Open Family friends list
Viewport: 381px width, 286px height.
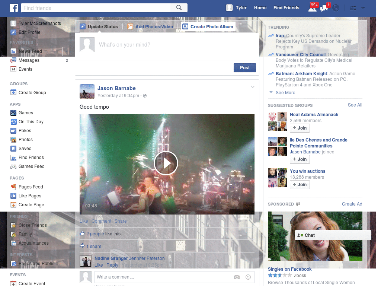click(25, 234)
